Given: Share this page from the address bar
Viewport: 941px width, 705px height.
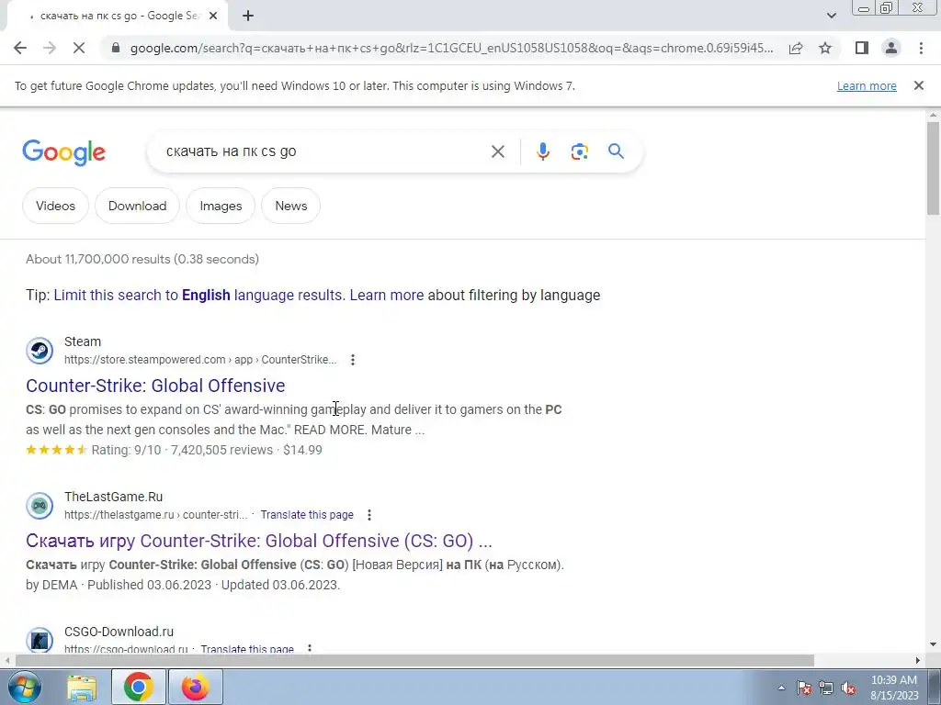Looking at the screenshot, I should (x=796, y=48).
